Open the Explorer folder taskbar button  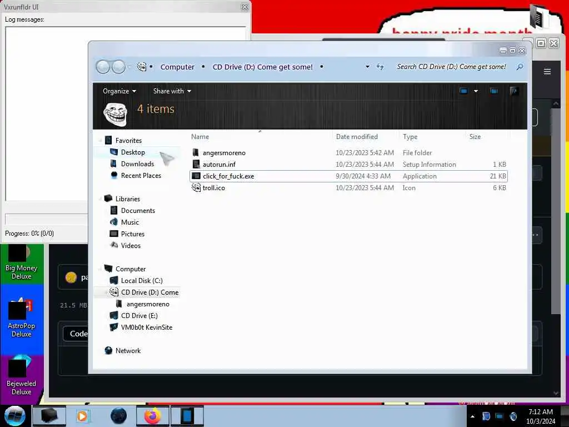point(49,416)
